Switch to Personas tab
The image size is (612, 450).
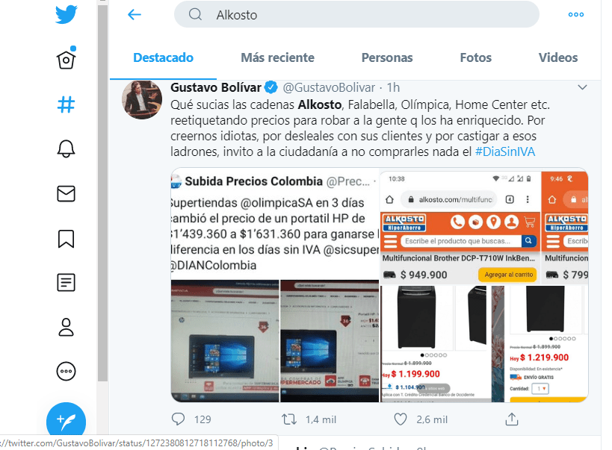387,57
